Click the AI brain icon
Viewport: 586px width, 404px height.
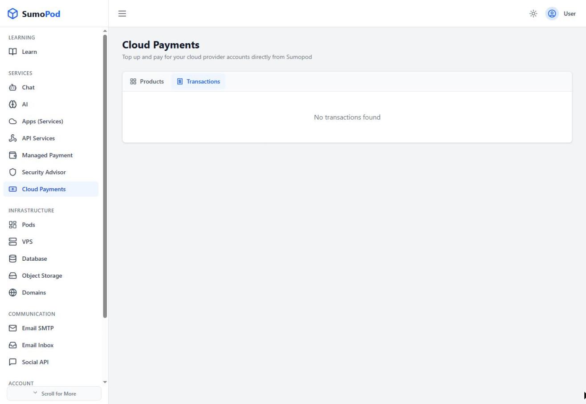pos(13,104)
